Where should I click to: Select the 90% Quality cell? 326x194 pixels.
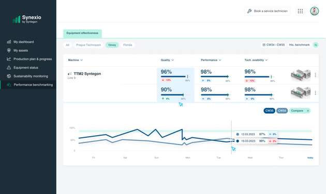pos(175,93)
